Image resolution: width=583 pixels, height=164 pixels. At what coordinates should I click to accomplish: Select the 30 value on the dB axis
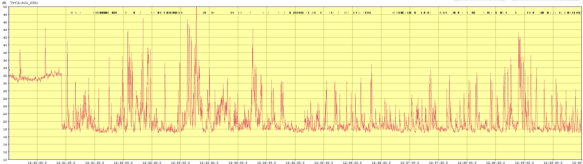coord(5,83)
